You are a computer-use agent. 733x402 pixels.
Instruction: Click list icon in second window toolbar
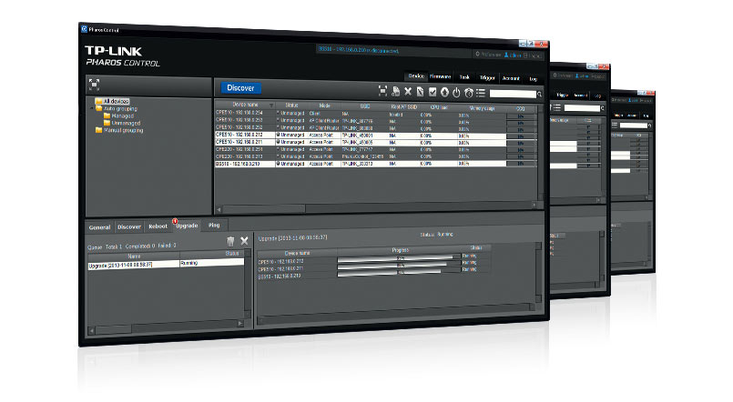pos(556,107)
